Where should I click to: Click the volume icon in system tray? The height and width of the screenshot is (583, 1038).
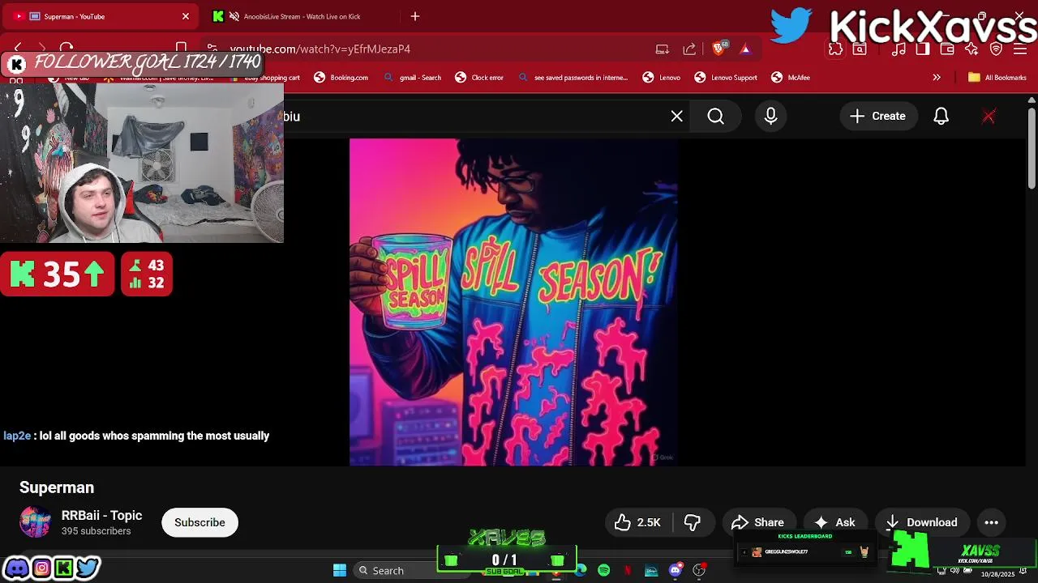tap(954, 571)
